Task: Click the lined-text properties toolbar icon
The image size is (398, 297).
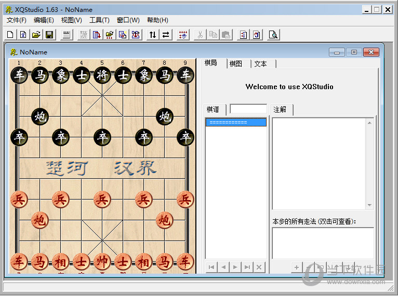Action: click(67, 34)
